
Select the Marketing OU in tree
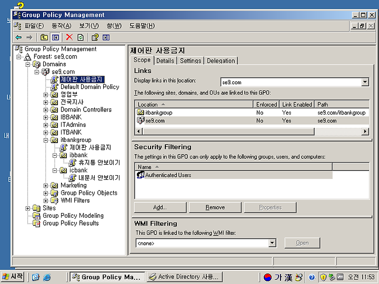click(x=74, y=185)
